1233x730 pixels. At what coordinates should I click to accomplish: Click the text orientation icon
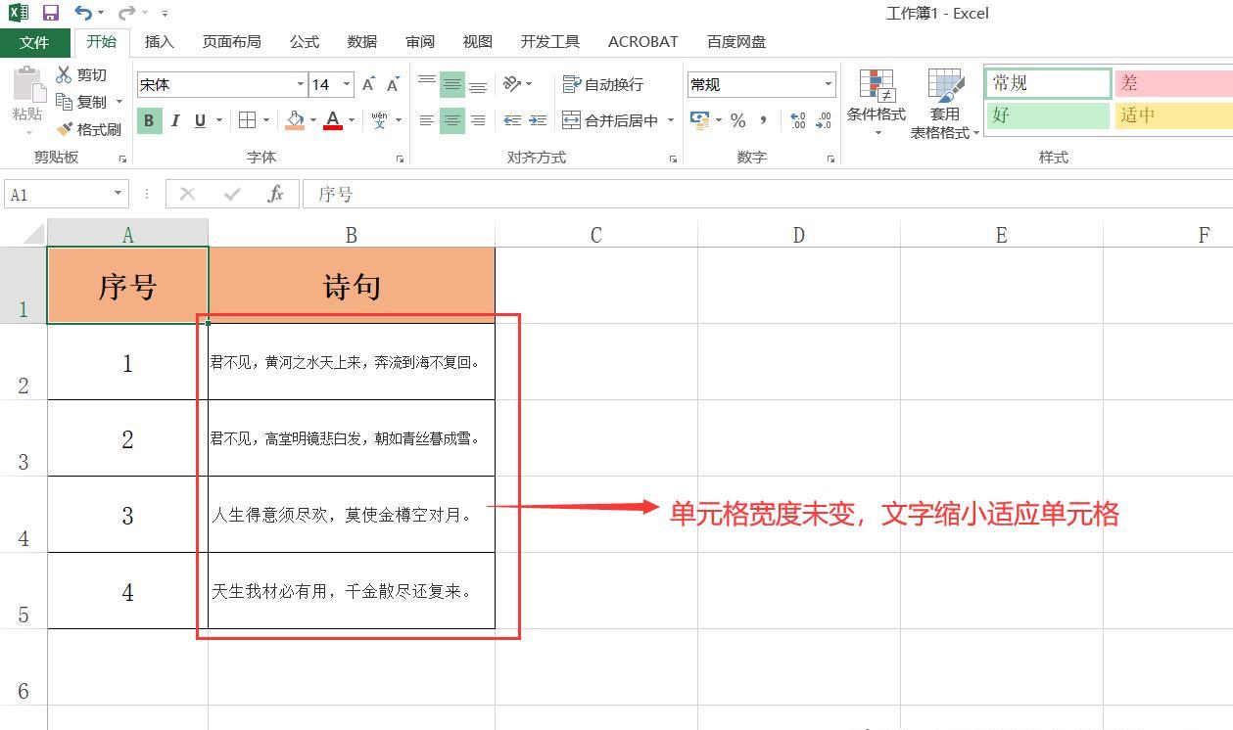511,85
